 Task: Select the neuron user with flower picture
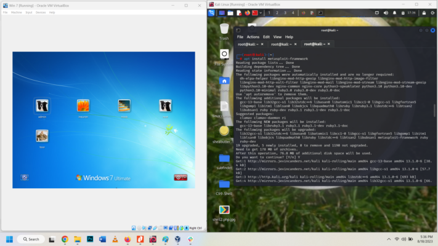(83, 106)
